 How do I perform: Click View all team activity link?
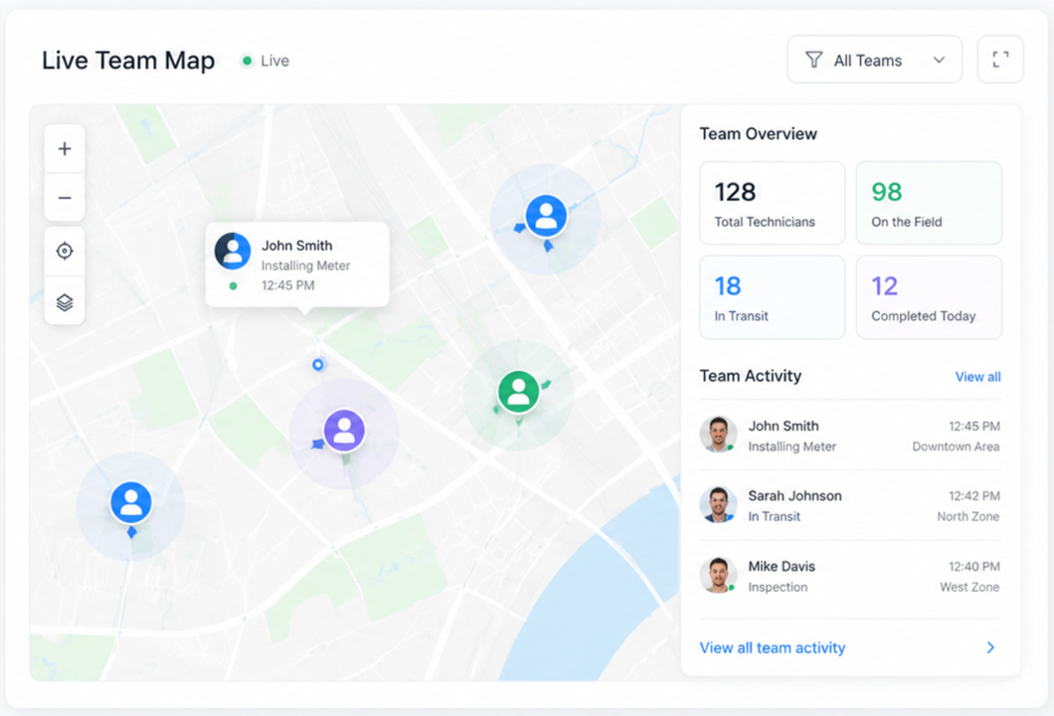point(773,647)
